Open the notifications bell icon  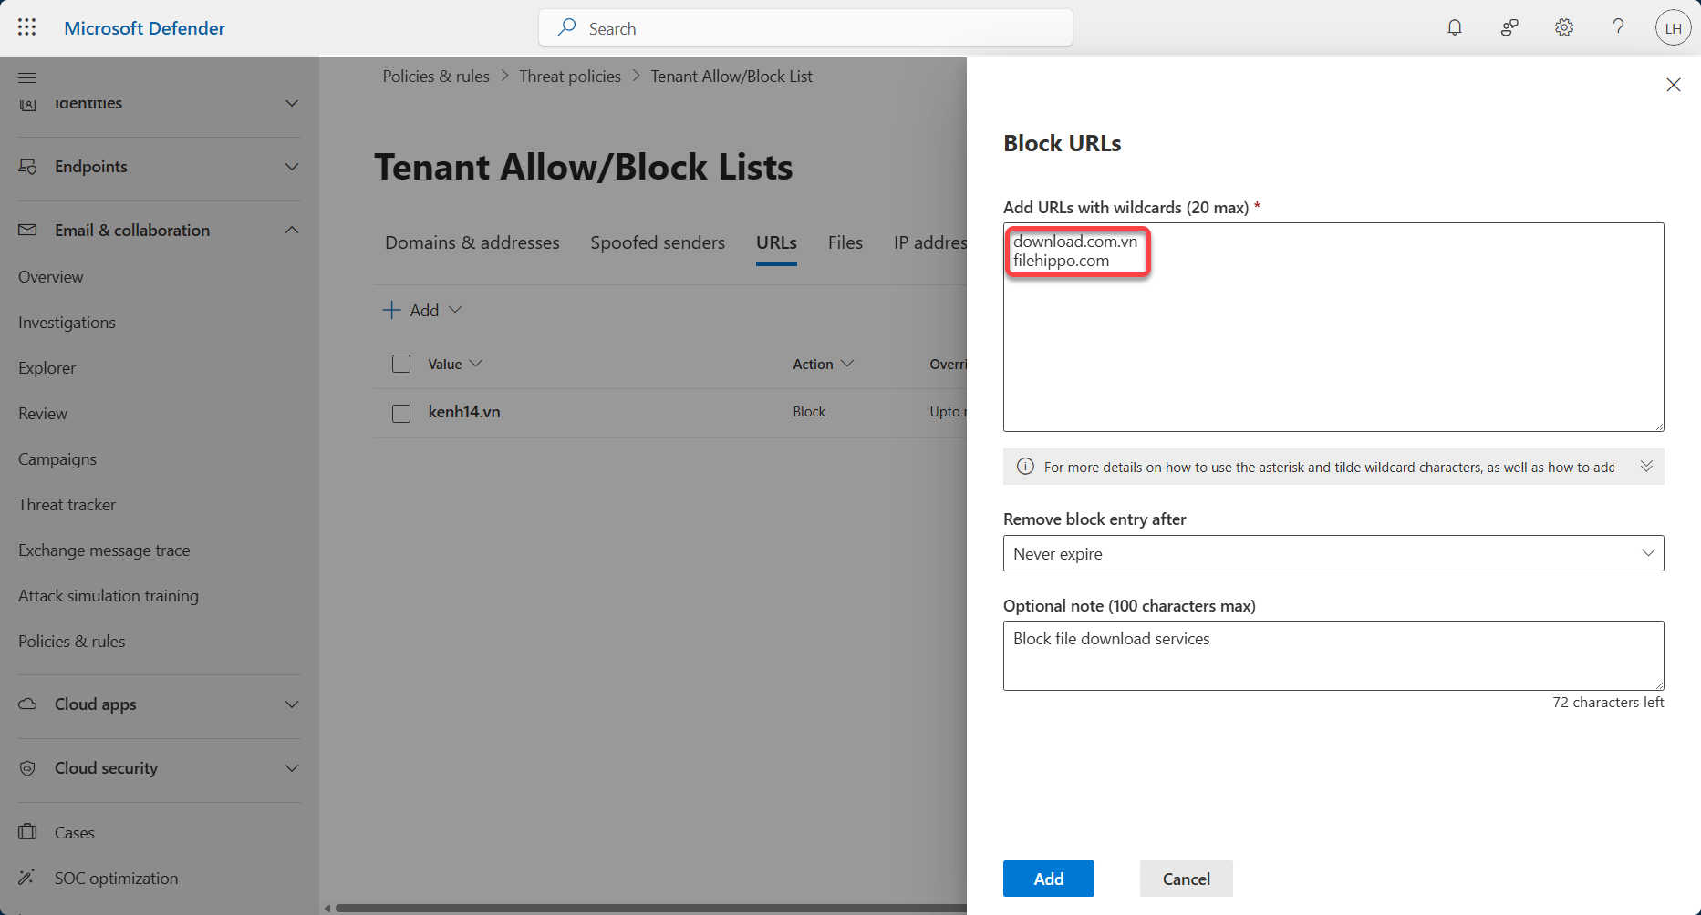point(1455,27)
